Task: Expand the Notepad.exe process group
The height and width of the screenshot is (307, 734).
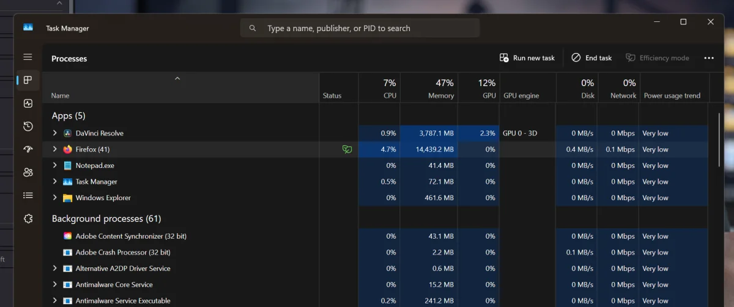Action: (x=54, y=165)
